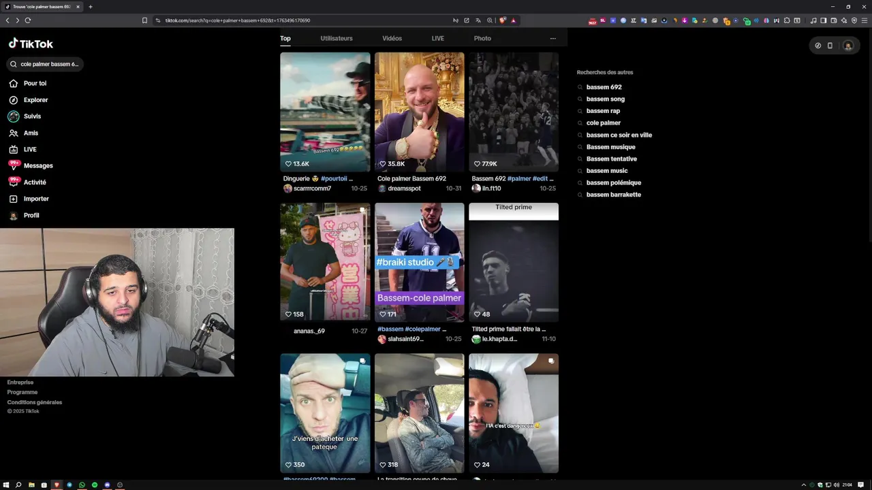Search suggestion 'Bassem musique'

(x=610, y=147)
